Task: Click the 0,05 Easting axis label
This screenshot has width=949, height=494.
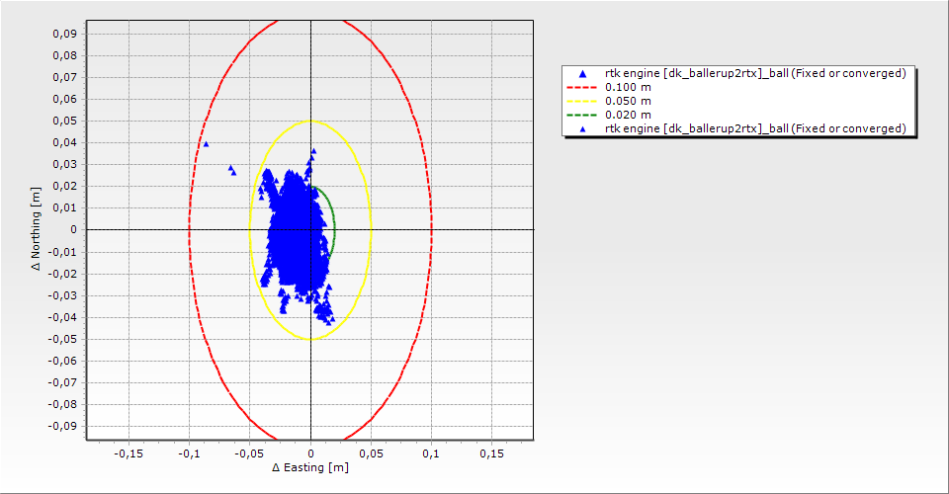Action: click(371, 454)
